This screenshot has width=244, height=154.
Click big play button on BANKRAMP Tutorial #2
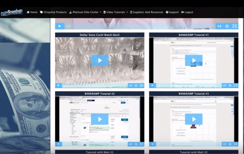[x=100, y=119]
